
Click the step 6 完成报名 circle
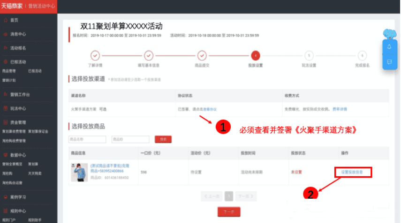[x=362, y=55]
